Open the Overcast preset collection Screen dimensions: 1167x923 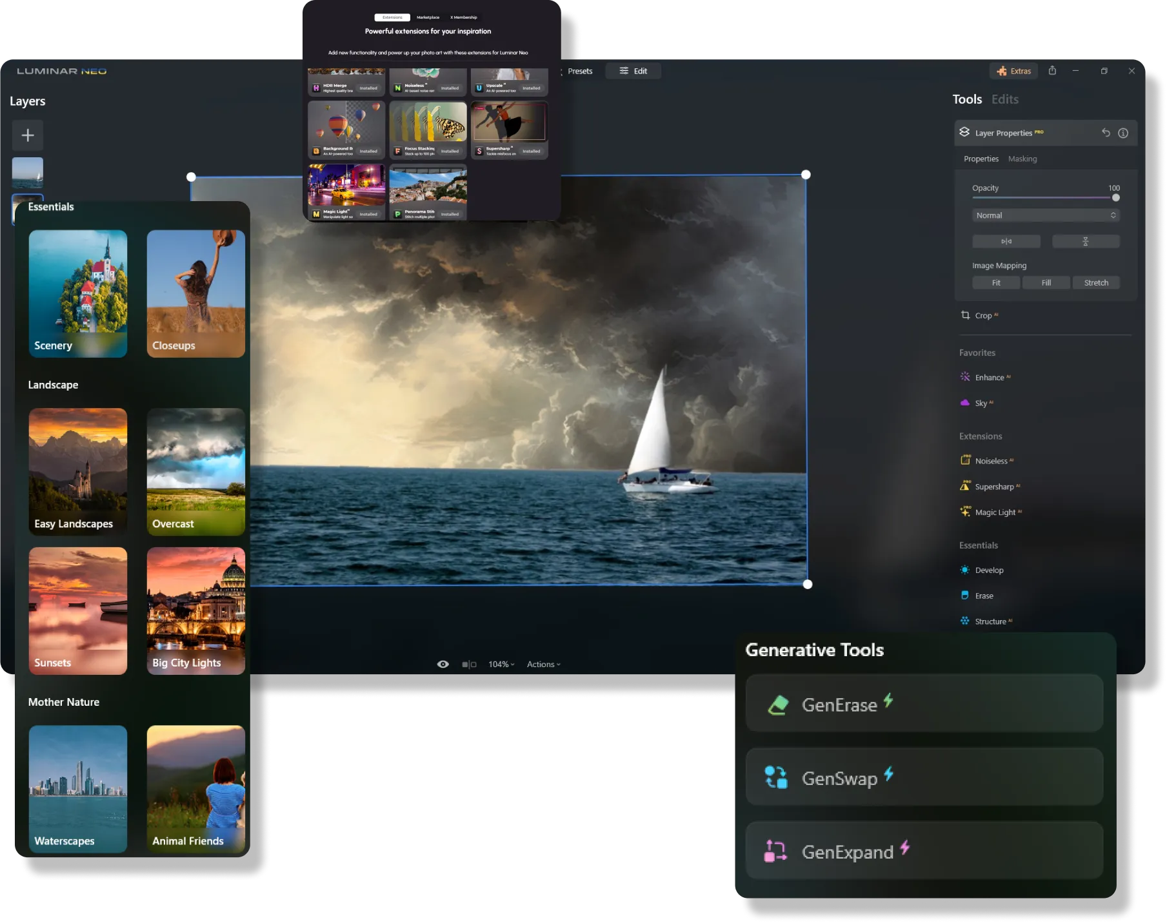[196, 472]
